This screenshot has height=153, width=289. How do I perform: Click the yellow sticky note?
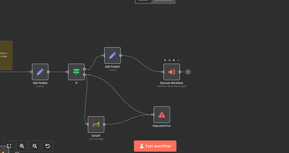pos(6,55)
